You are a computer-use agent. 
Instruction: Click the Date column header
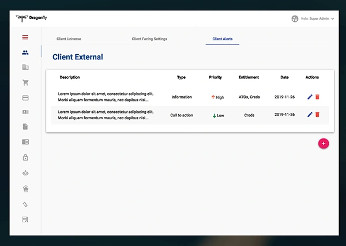tap(284, 77)
